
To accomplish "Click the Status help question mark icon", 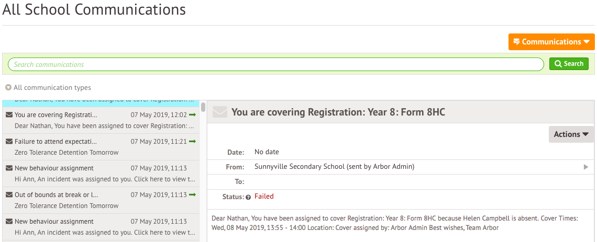I will tap(248, 197).
